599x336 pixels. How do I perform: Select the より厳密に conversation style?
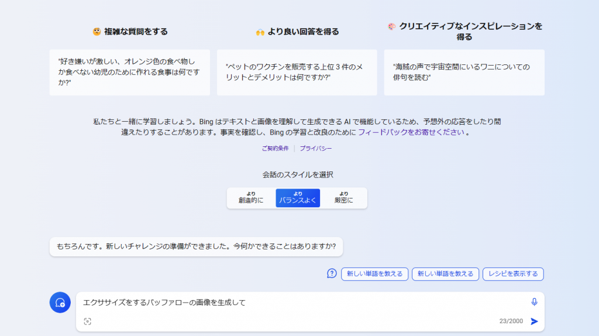pyautogui.click(x=343, y=198)
